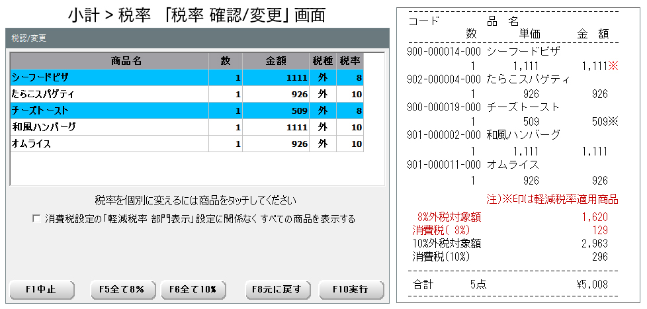Click the 1111 amount for 和風ハンバーグ
647x309 pixels.
click(275, 127)
